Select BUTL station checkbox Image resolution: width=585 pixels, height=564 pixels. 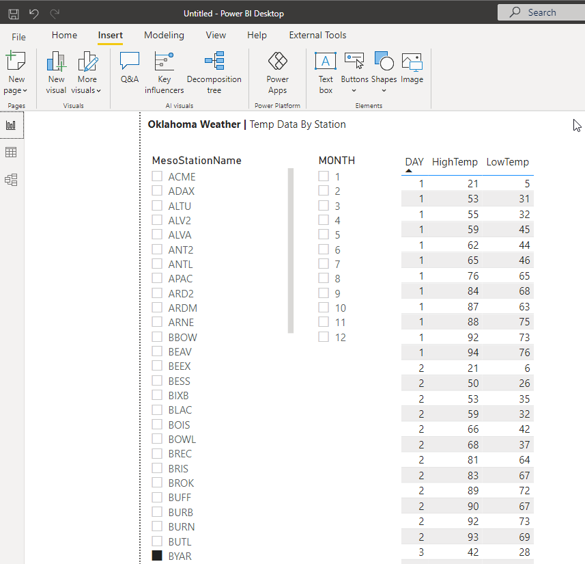pos(157,541)
